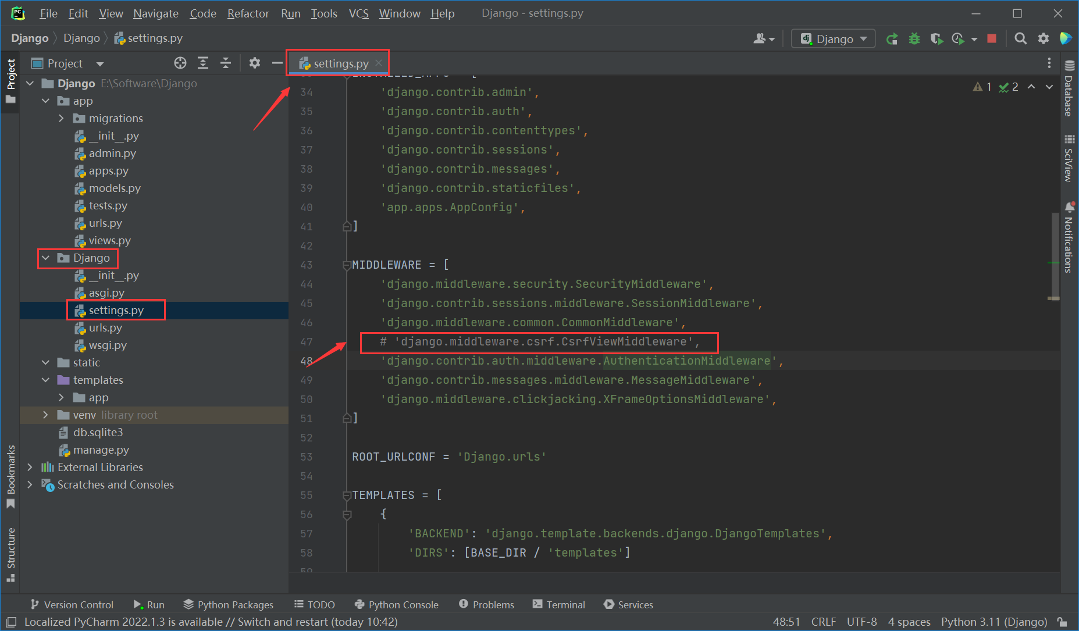Viewport: 1079px width, 631px height.
Task: Jump to next highlighted error arrow
Action: (x=1049, y=87)
